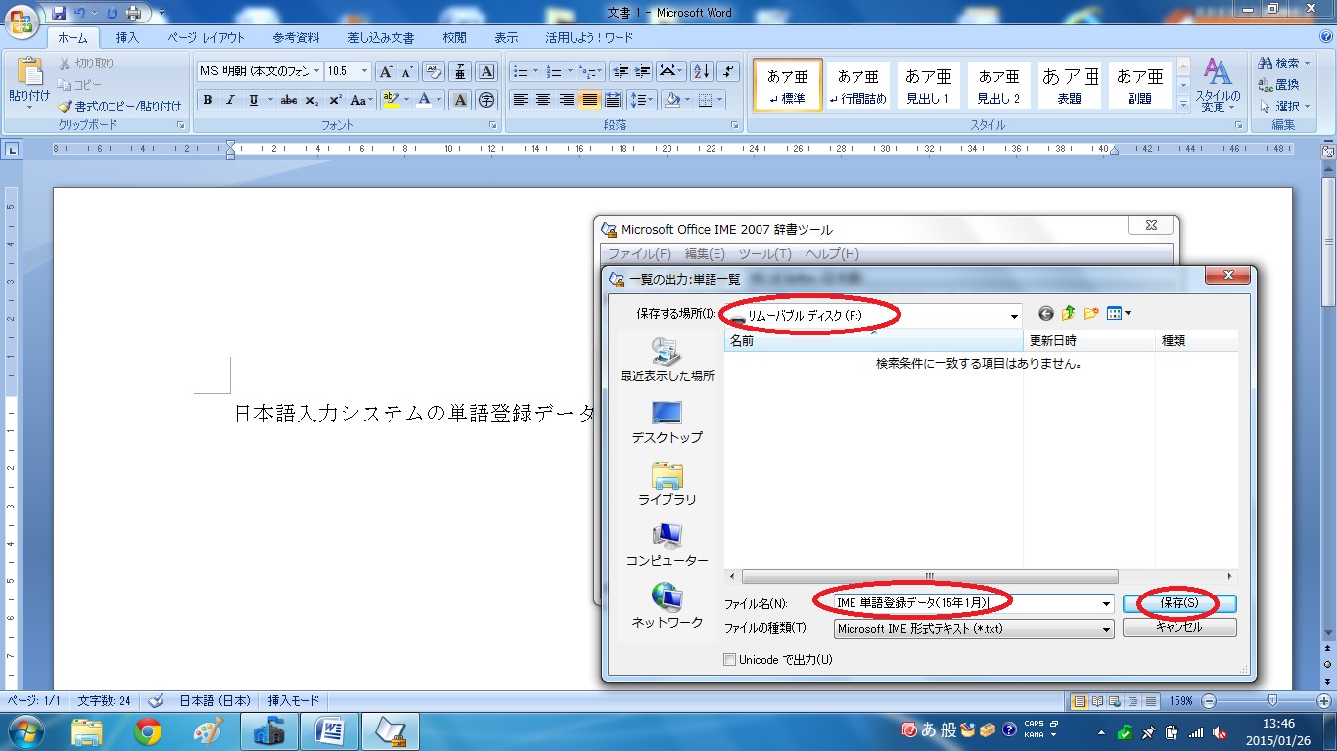Screen dimensions: 1337x751
Task: Open the 表示 ribbon tab
Action: [506, 38]
